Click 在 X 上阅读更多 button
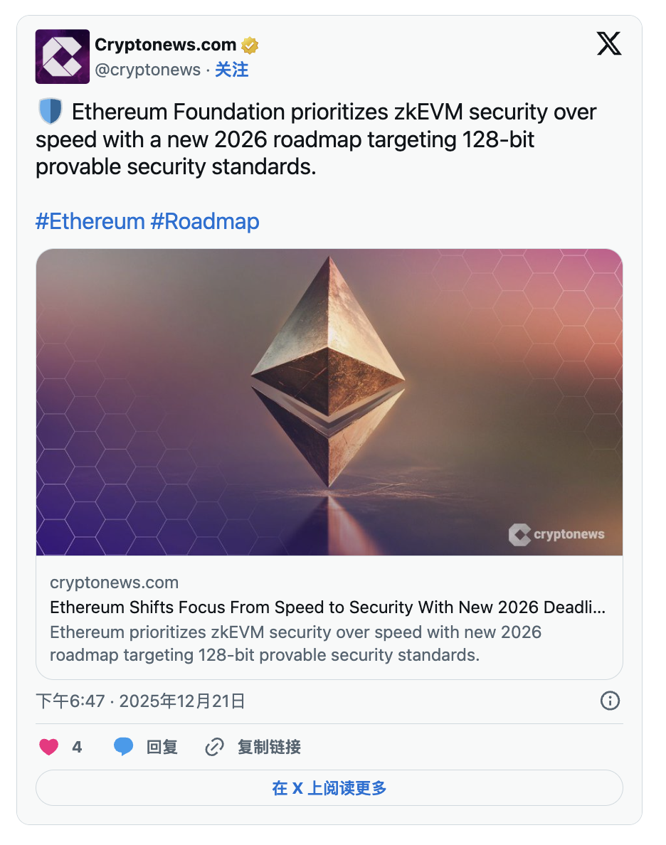This screenshot has width=666, height=845. (329, 788)
